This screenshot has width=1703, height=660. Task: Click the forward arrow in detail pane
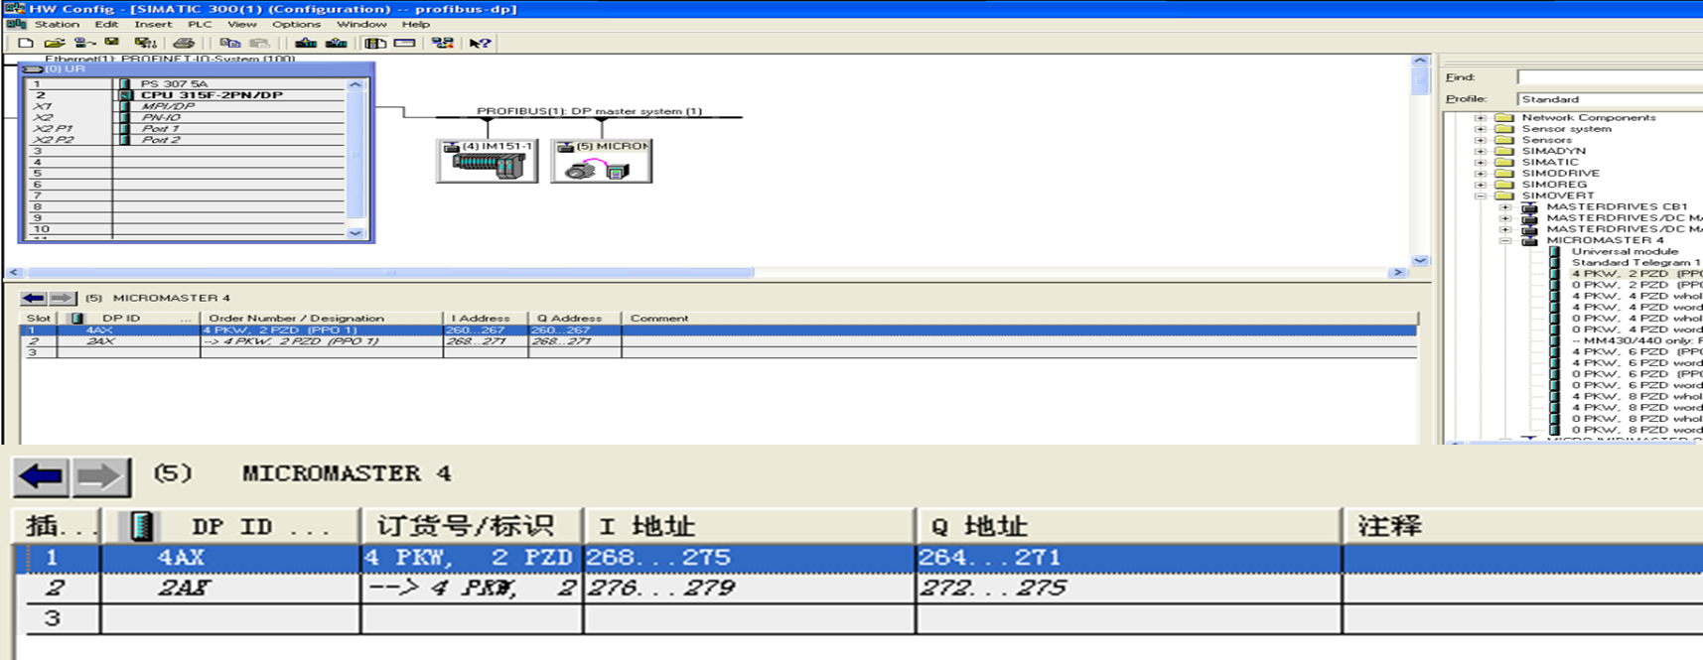[x=62, y=298]
